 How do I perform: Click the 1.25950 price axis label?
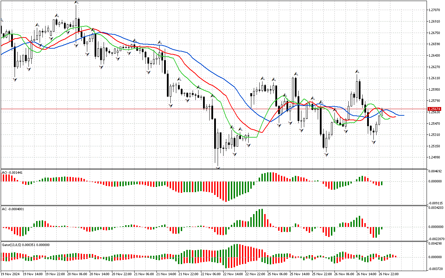pyautogui.click(x=435, y=90)
